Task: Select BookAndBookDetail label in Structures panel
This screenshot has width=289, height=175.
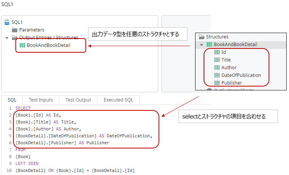Action: 236,45
